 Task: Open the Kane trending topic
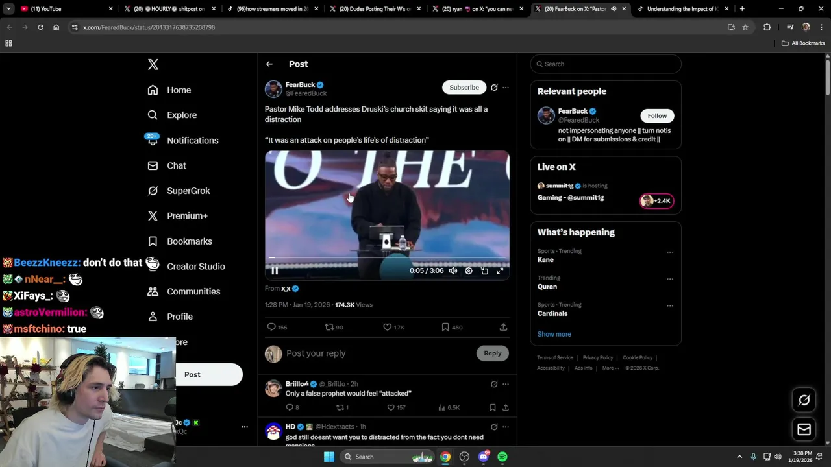545,260
